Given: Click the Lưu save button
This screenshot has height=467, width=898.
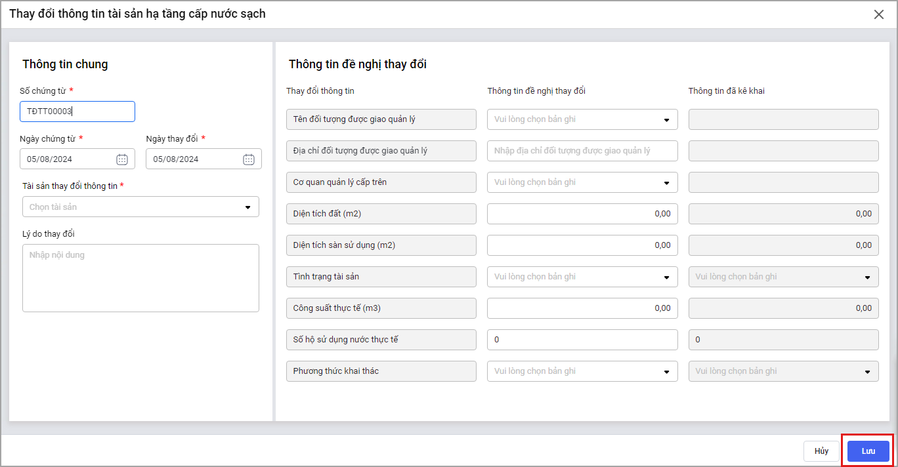Looking at the screenshot, I should point(868,451).
